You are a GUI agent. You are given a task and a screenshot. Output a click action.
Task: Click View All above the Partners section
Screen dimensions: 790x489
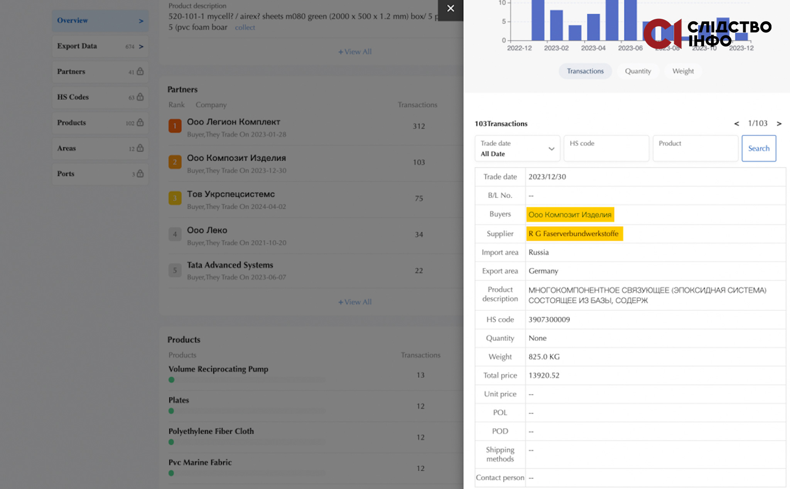[355, 52]
